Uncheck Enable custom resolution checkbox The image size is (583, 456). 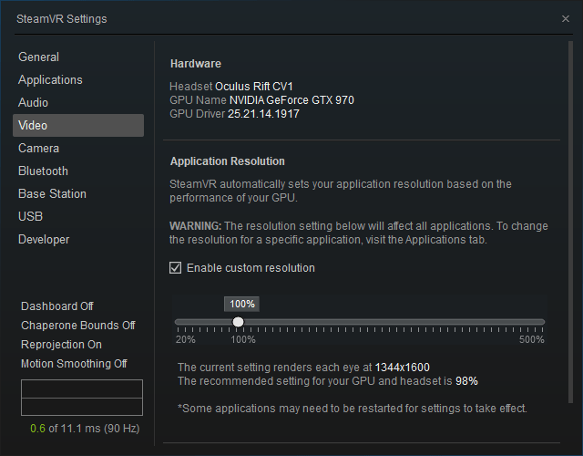click(x=177, y=268)
